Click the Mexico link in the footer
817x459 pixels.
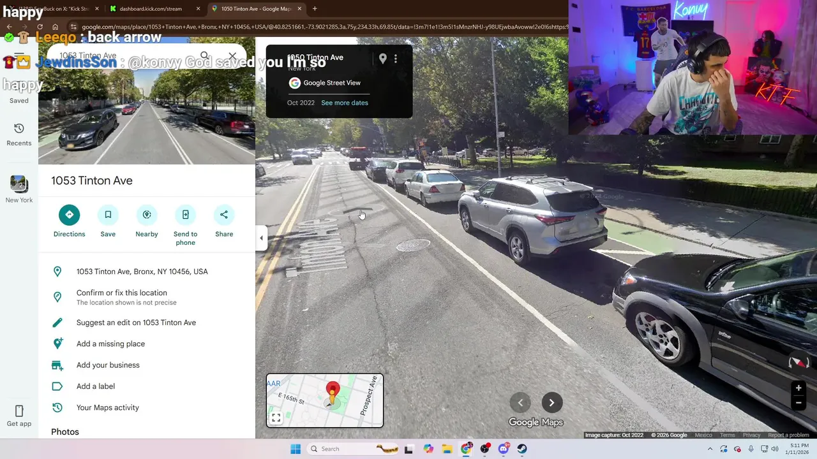coord(703,435)
